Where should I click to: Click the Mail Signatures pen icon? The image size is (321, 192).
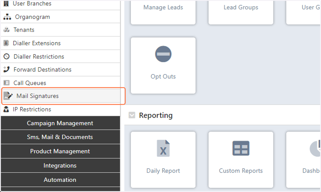(8, 96)
